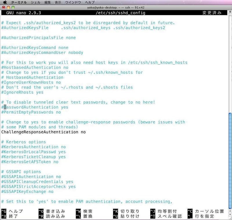The width and height of the screenshot is (232, 220).
Task: Click comment line # Kerberos options
Action: 23,142
